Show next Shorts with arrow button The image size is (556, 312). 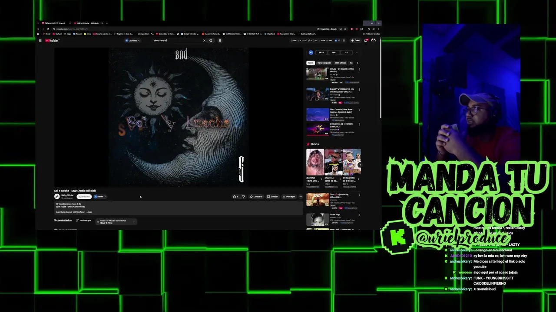click(359, 165)
